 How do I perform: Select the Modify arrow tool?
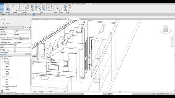pos(2,8)
